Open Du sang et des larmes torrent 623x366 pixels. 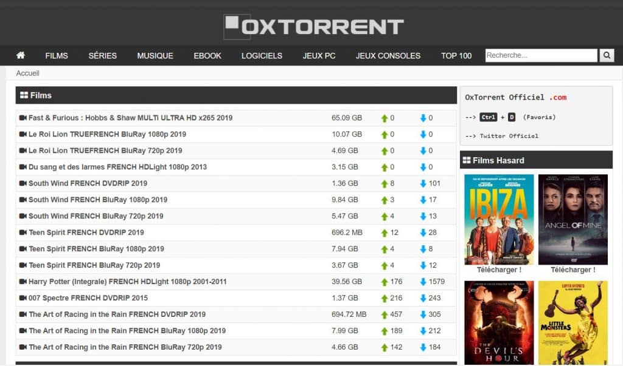coord(117,167)
